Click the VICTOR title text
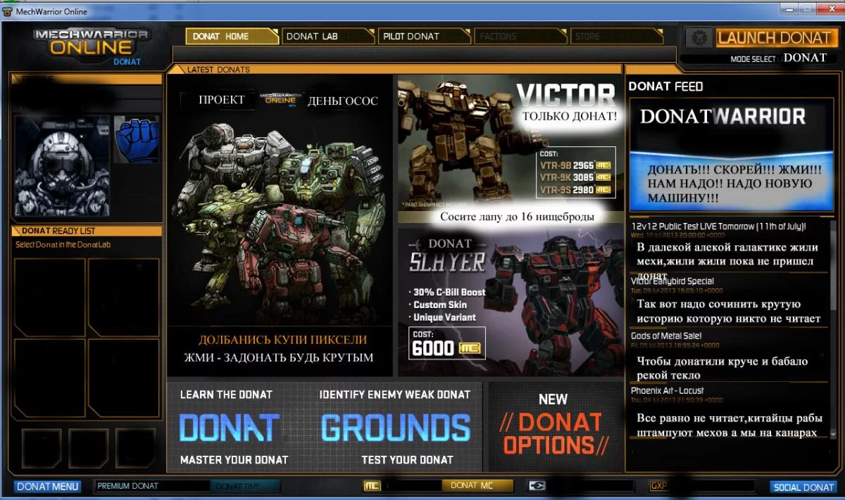 [565, 95]
